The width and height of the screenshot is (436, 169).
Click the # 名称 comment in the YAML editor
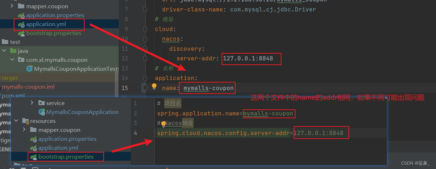[x=164, y=68]
